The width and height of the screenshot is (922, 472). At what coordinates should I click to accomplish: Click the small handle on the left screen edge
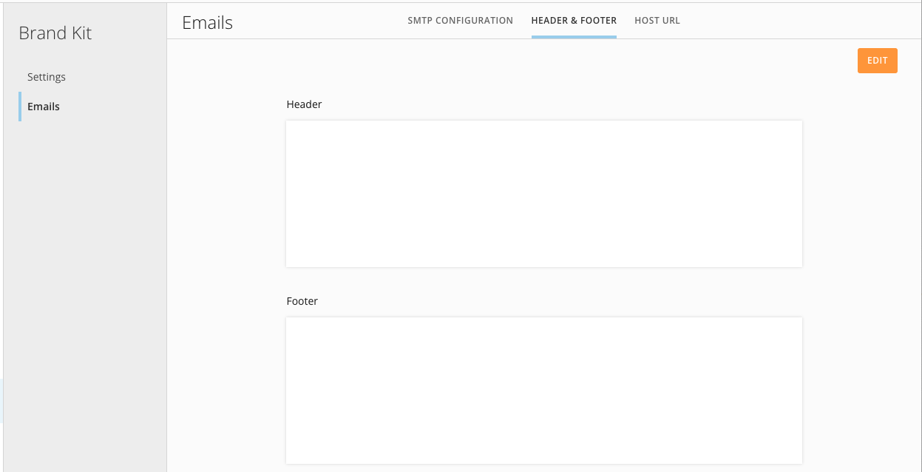[x=1, y=399]
